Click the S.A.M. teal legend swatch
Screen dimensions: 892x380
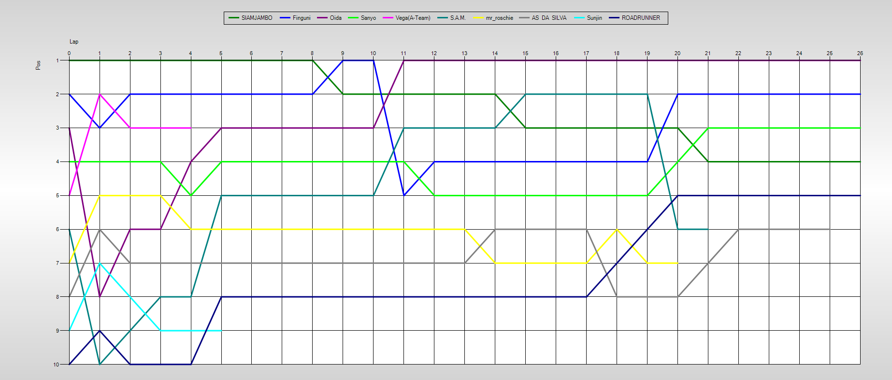(x=442, y=18)
